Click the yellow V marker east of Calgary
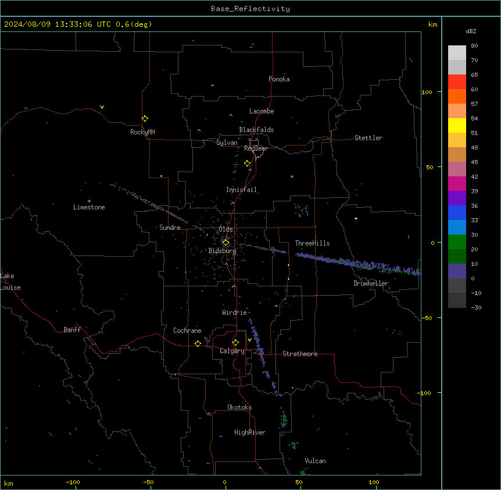 tap(249, 340)
